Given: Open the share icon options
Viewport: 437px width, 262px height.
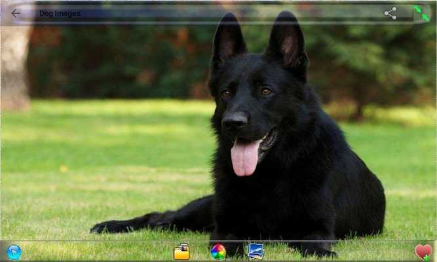Looking at the screenshot, I should pos(390,13).
